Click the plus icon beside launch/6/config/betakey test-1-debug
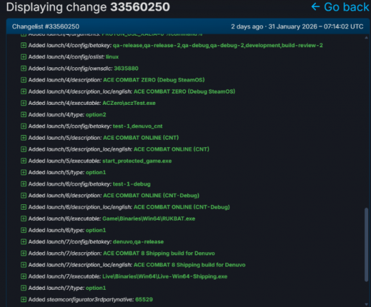The image size is (371, 307). coord(23,184)
